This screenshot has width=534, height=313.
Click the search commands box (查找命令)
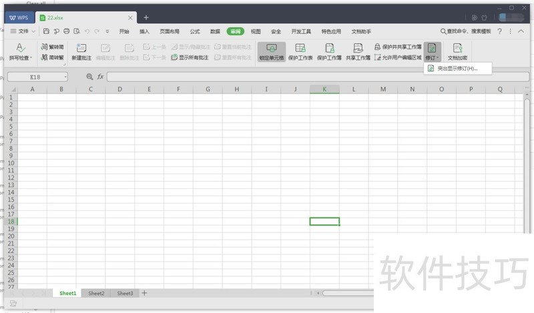tap(466, 31)
